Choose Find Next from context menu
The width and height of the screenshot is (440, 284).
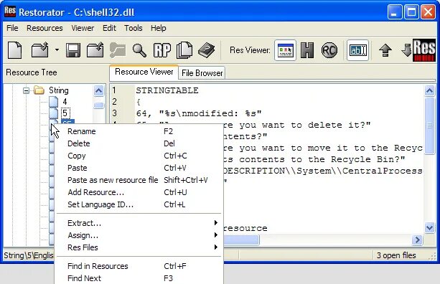(x=139, y=278)
